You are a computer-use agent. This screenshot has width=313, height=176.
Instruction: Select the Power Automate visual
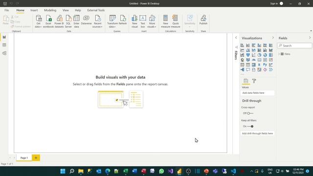point(270,69)
